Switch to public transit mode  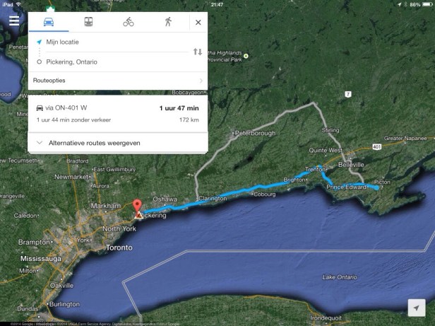click(88, 22)
